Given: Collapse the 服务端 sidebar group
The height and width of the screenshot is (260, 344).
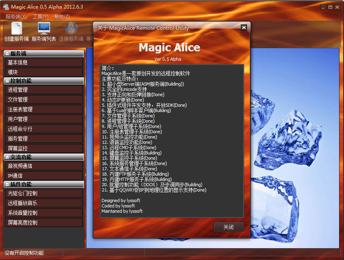Looking at the screenshot, I should (7, 53).
